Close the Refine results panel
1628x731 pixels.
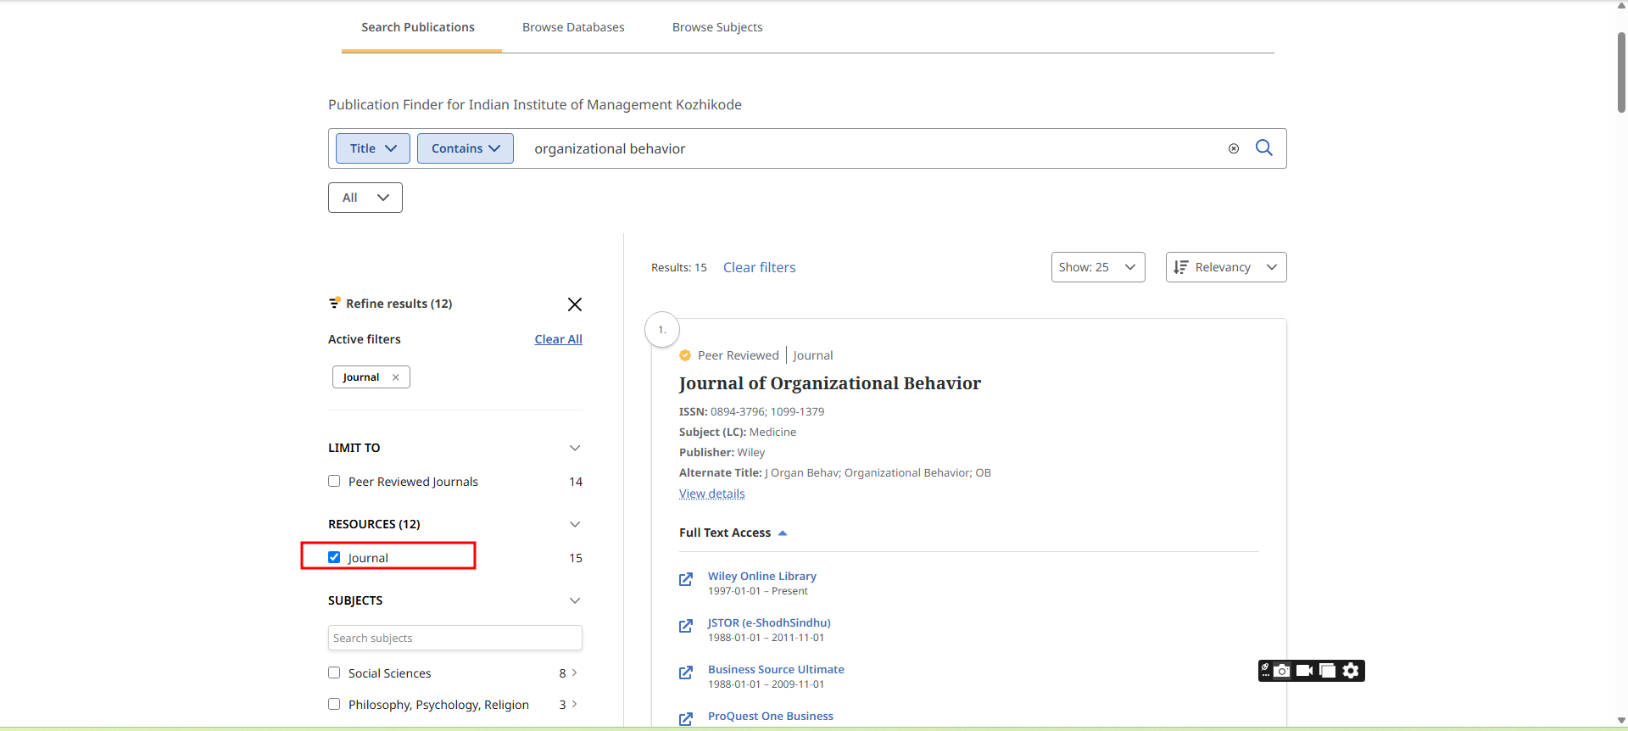pos(574,304)
